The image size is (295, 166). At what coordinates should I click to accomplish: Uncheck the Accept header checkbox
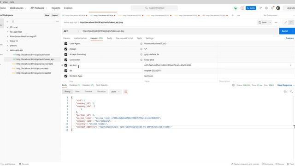tap(65, 49)
